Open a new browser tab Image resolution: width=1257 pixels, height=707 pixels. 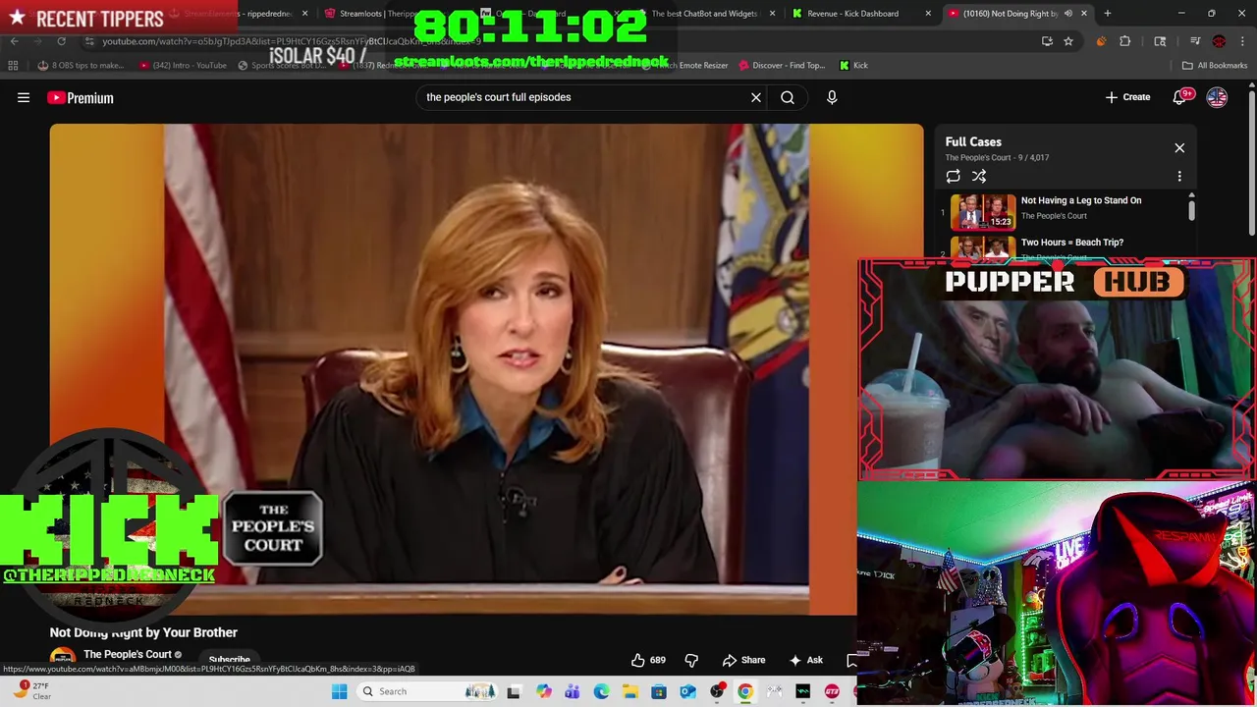coord(1107,14)
